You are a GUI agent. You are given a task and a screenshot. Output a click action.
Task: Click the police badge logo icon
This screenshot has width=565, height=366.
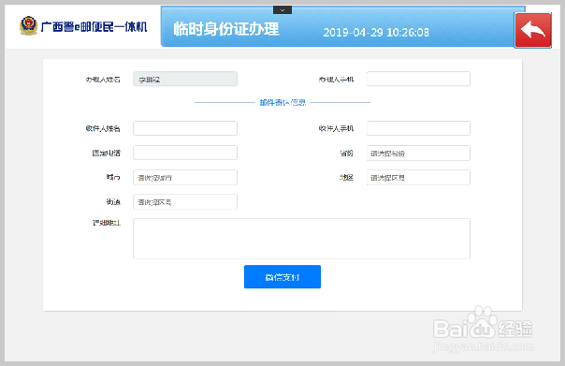28,25
